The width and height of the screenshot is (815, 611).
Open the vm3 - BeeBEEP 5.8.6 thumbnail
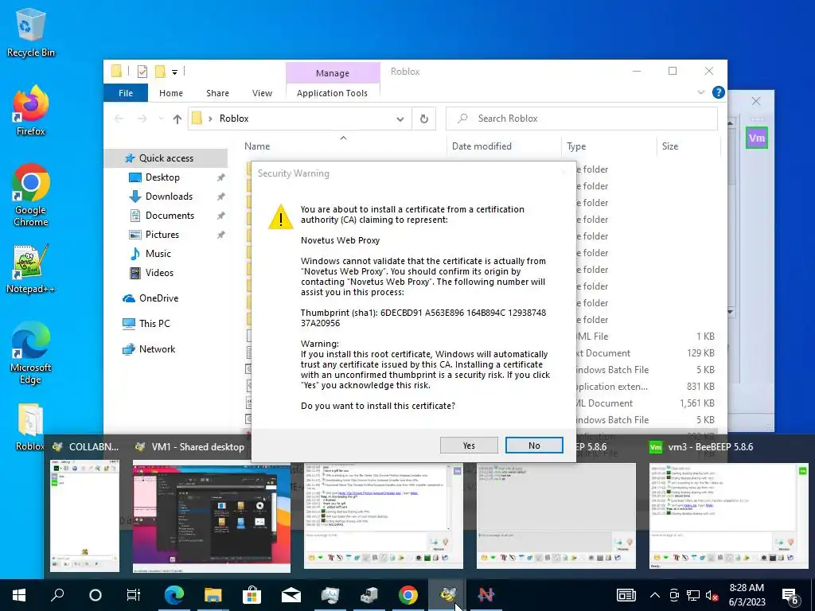click(729, 516)
